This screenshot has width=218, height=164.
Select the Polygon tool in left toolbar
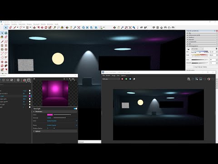click(x=6, y=49)
